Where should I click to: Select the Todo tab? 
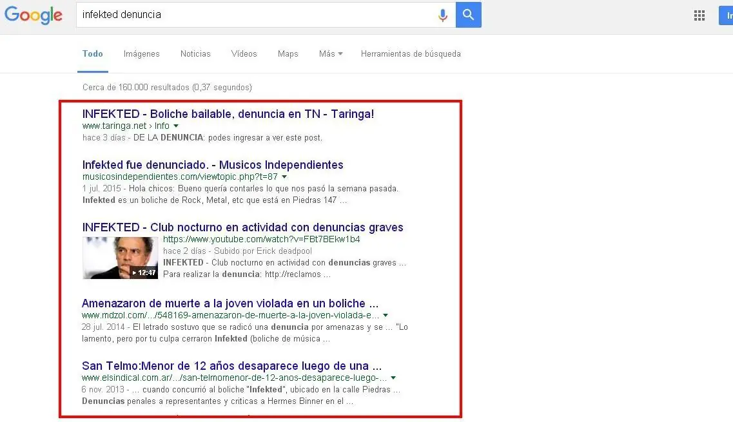click(93, 53)
